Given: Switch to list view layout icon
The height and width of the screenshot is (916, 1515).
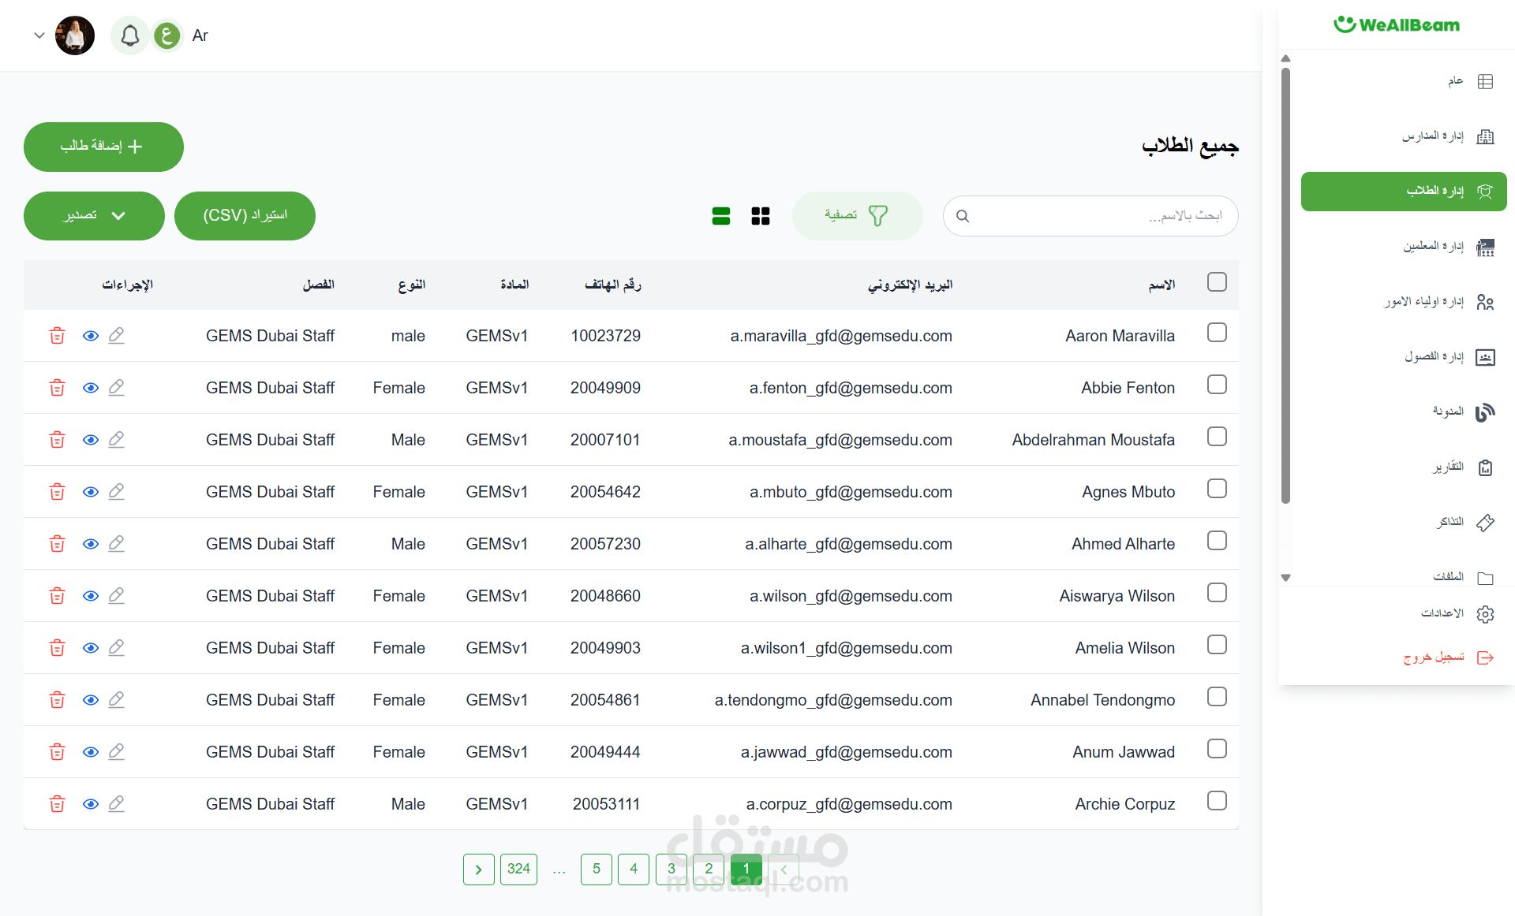Looking at the screenshot, I should (x=721, y=216).
